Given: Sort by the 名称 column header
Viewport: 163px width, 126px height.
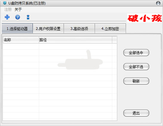Looking at the screenshot, I should tap(21, 40).
